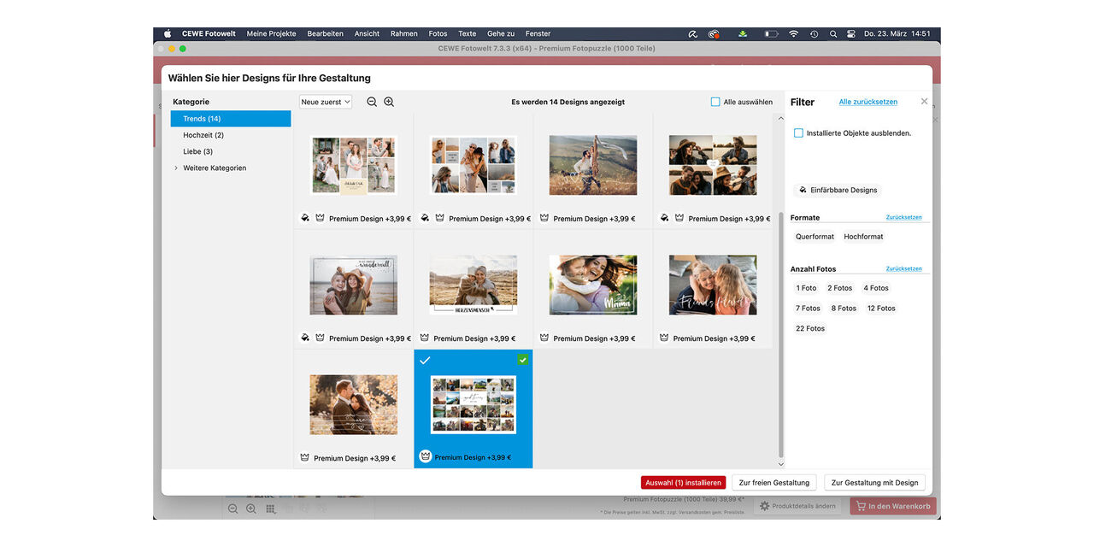Toggle the '22 Fotos' filter chip

click(810, 328)
